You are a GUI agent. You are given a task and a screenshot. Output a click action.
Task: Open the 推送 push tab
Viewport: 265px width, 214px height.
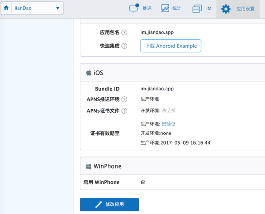140,8
